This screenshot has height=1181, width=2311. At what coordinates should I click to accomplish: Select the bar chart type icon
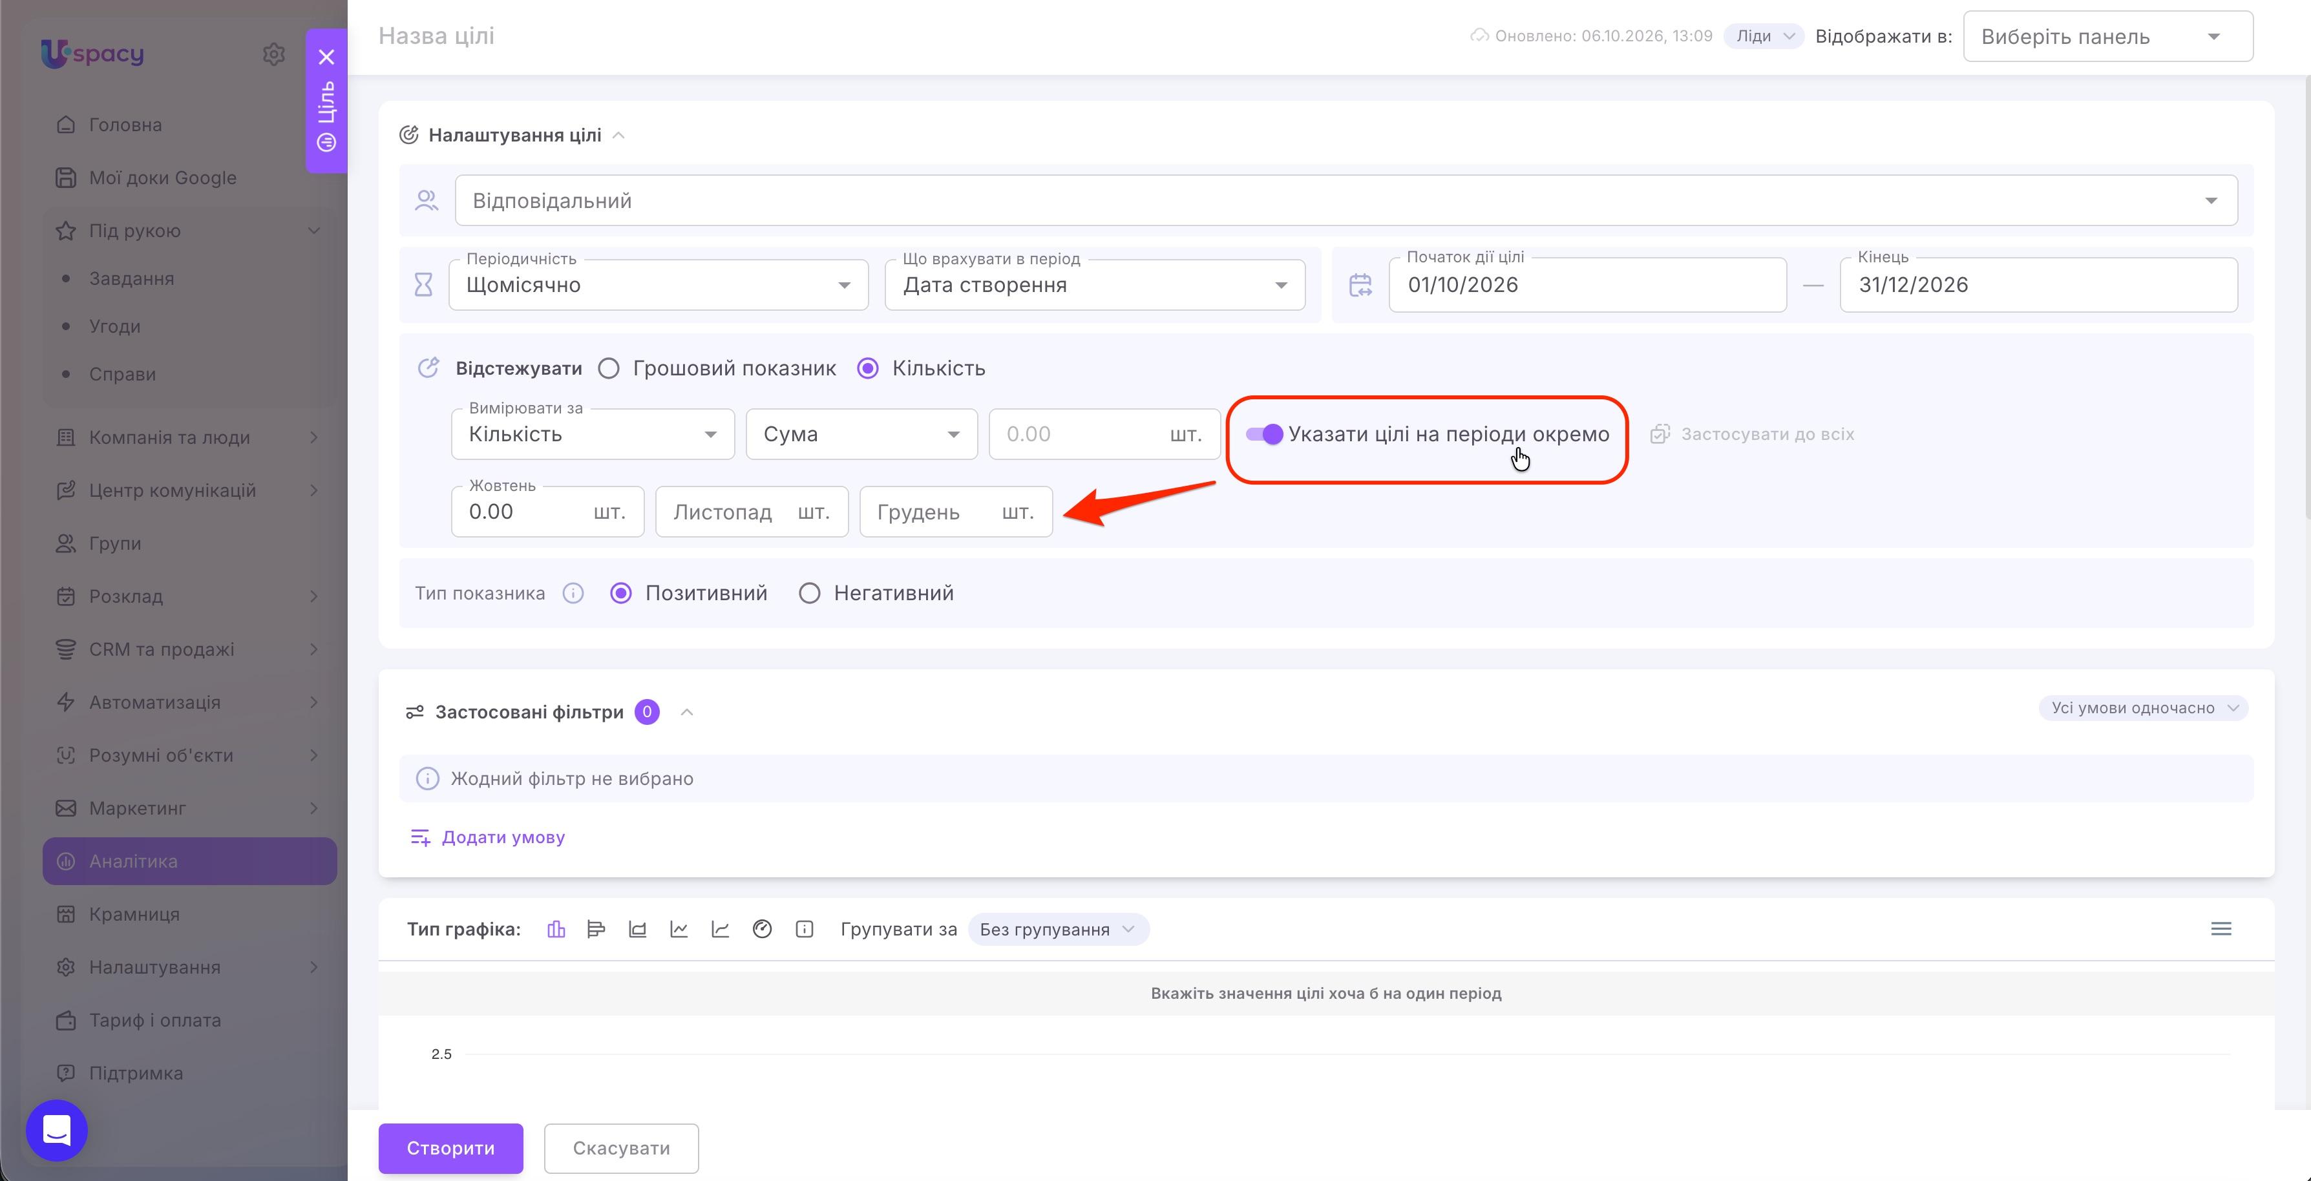pyautogui.click(x=556, y=929)
